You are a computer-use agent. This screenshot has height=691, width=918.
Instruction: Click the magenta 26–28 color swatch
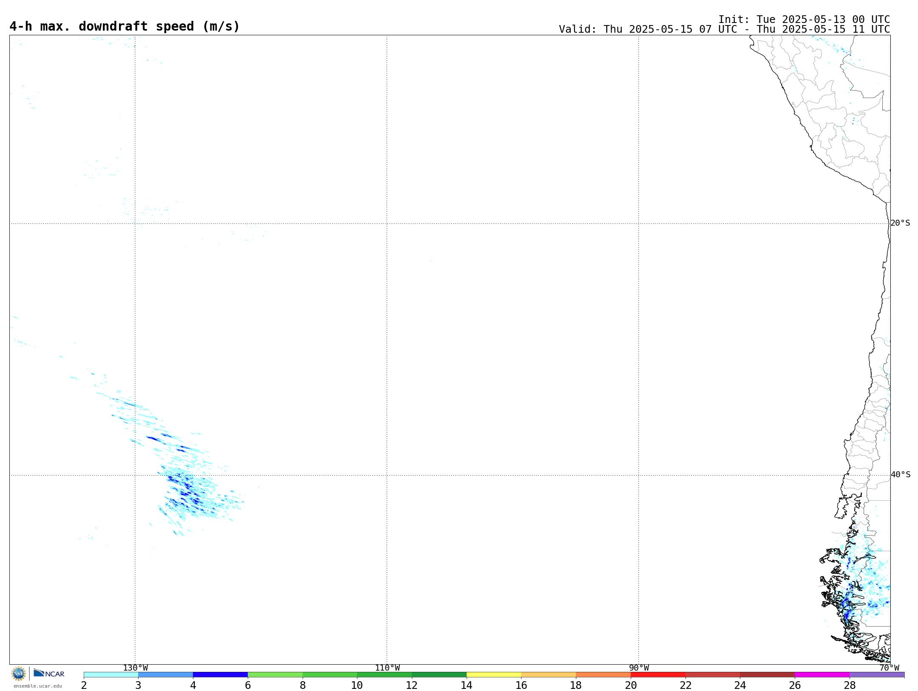pos(822,675)
